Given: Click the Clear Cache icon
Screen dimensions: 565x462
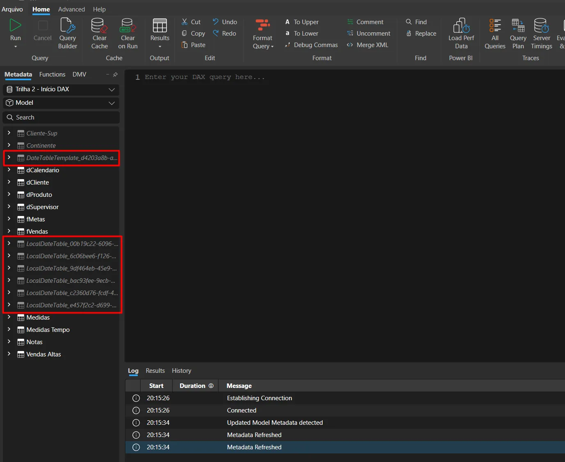Looking at the screenshot, I should [x=99, y=26].
